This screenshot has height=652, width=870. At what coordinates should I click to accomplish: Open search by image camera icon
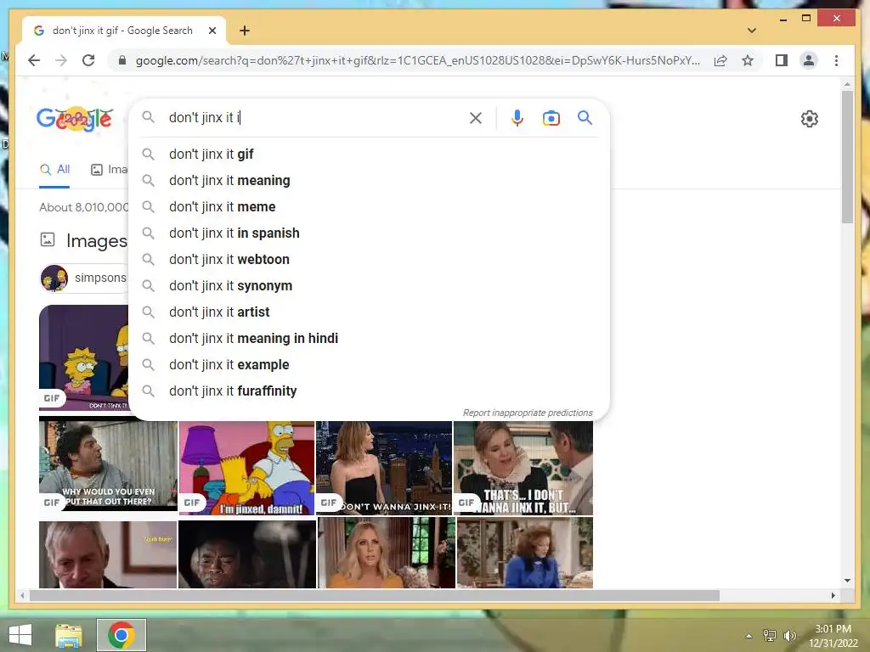click(x=551, y=118)
